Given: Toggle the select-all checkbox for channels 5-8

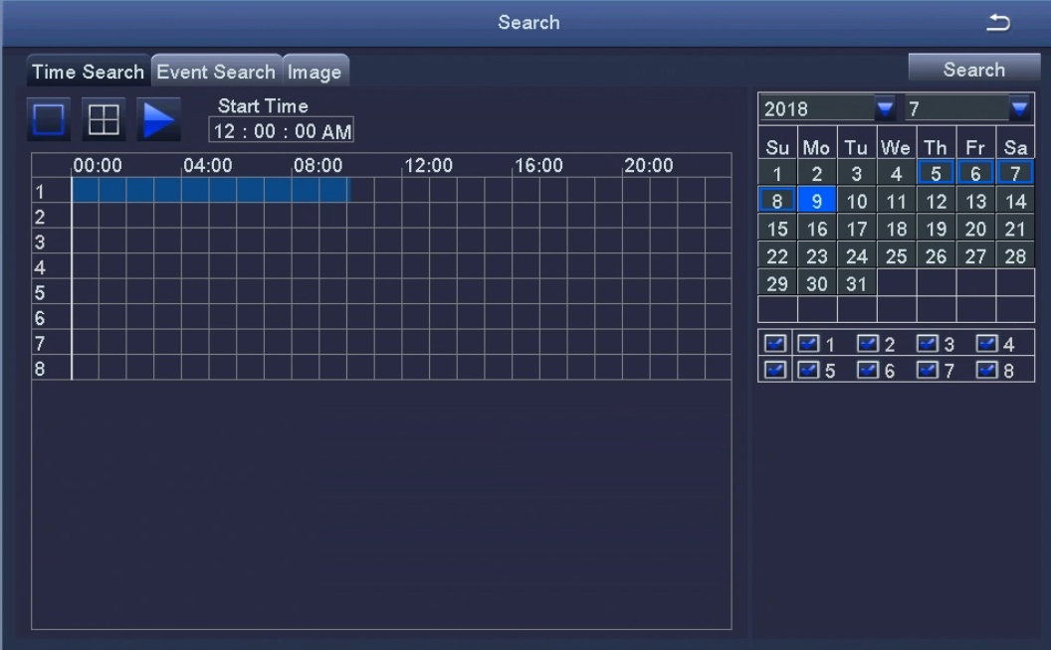Looking at the screenshot, I should (775, 370).
